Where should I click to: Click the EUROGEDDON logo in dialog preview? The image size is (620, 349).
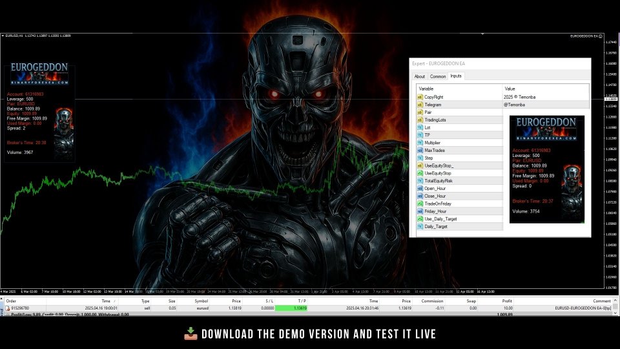click(x=546, y=128)
